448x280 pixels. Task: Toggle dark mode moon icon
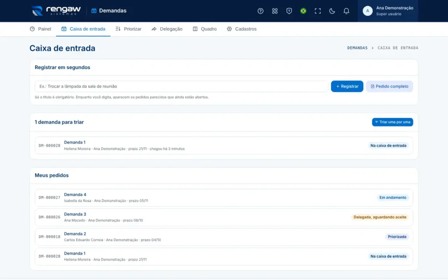[332, 11]
